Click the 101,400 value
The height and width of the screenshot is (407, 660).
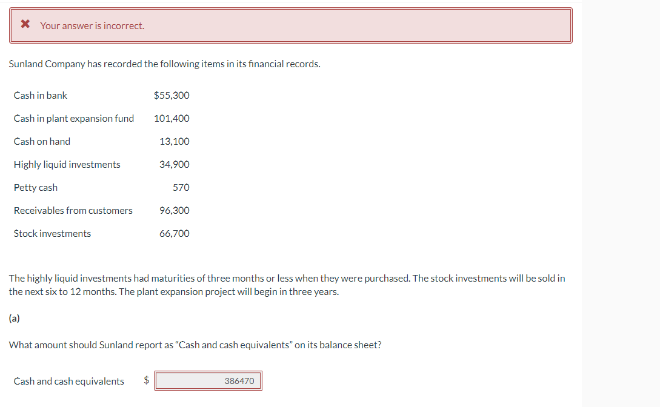click(174, 118)
